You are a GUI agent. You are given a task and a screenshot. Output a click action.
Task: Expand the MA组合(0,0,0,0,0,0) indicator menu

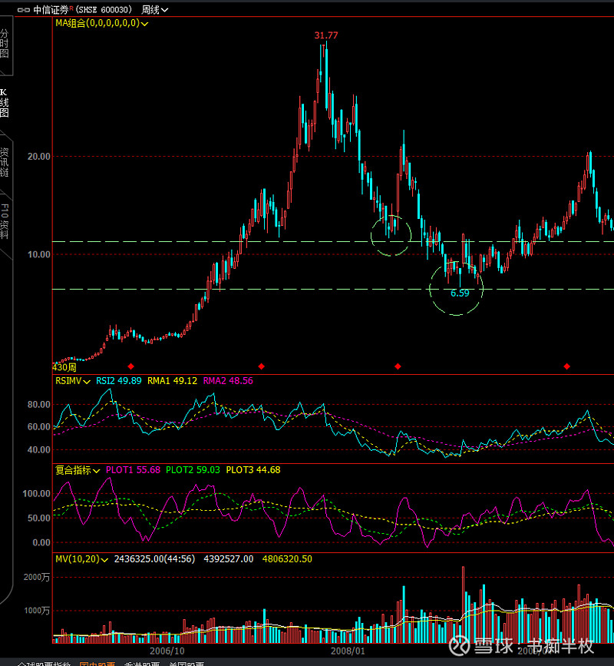pos(102,23)
